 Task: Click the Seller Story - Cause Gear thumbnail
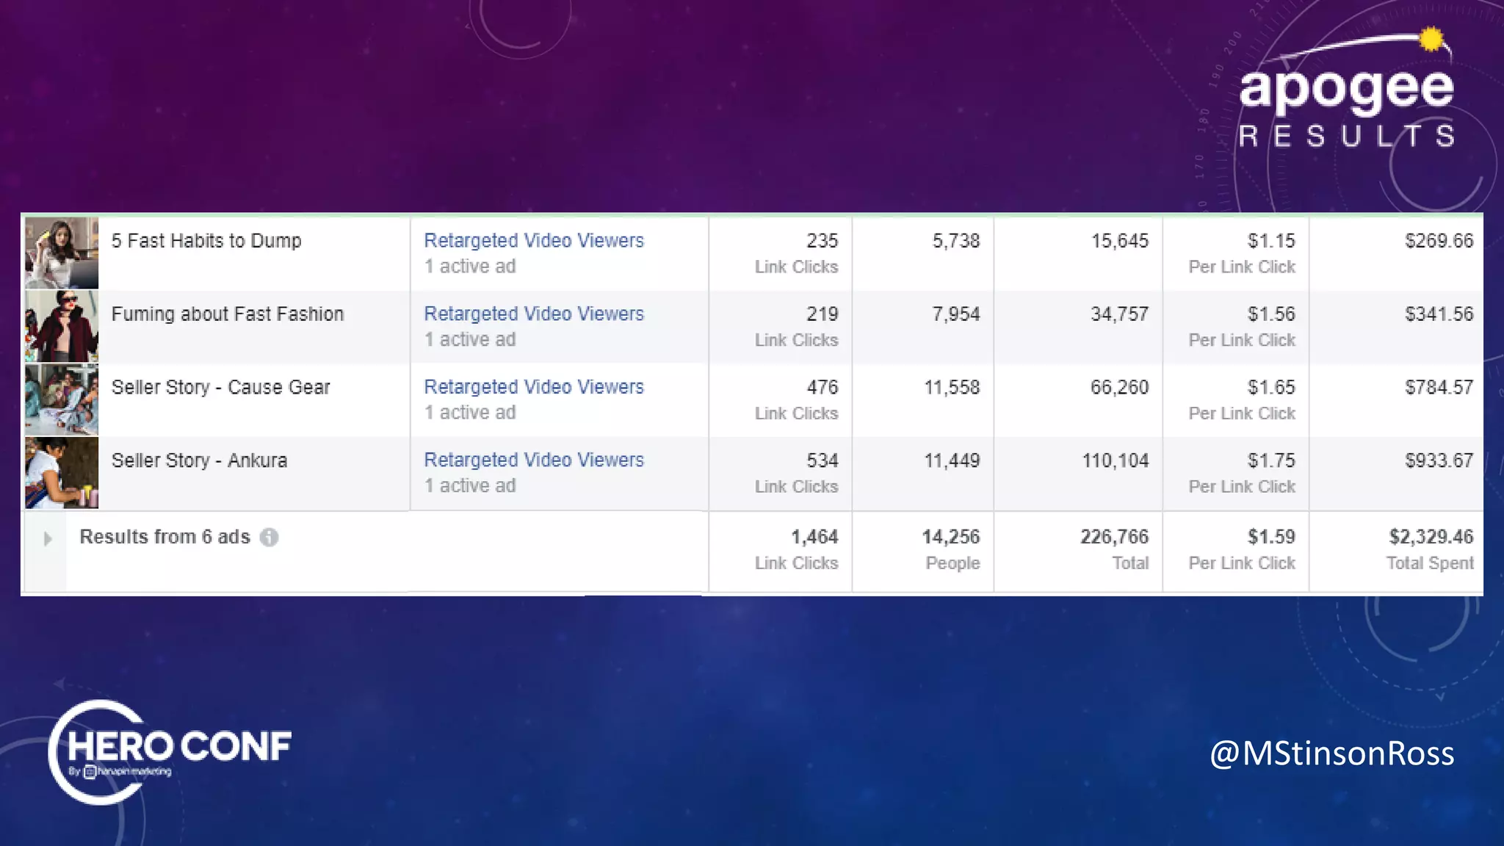(x=62, y=399)
